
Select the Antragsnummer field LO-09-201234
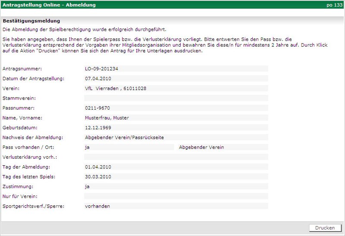tap(176, 69)
